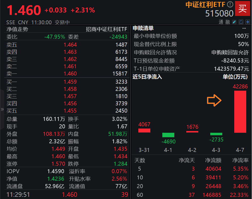Set a price alert with the bell icon
This screenshot has width=252, height=199.
[241, 22]
